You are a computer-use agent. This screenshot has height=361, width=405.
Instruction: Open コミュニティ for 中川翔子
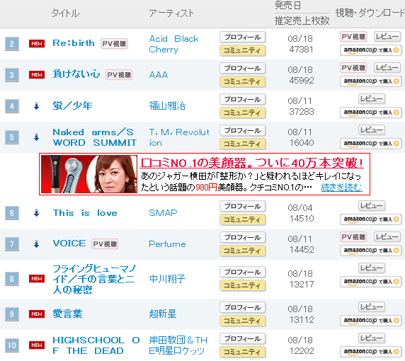click(243, 285)
